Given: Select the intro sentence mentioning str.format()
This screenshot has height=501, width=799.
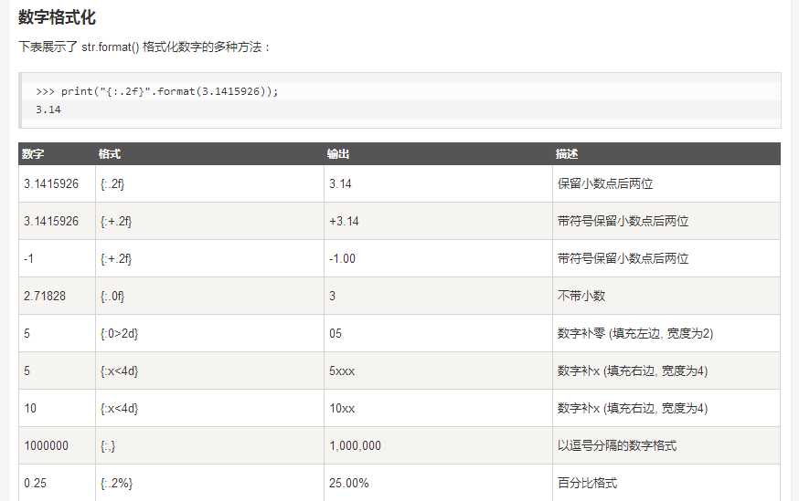Looking at the screenshot, I should tap(144, 47).
